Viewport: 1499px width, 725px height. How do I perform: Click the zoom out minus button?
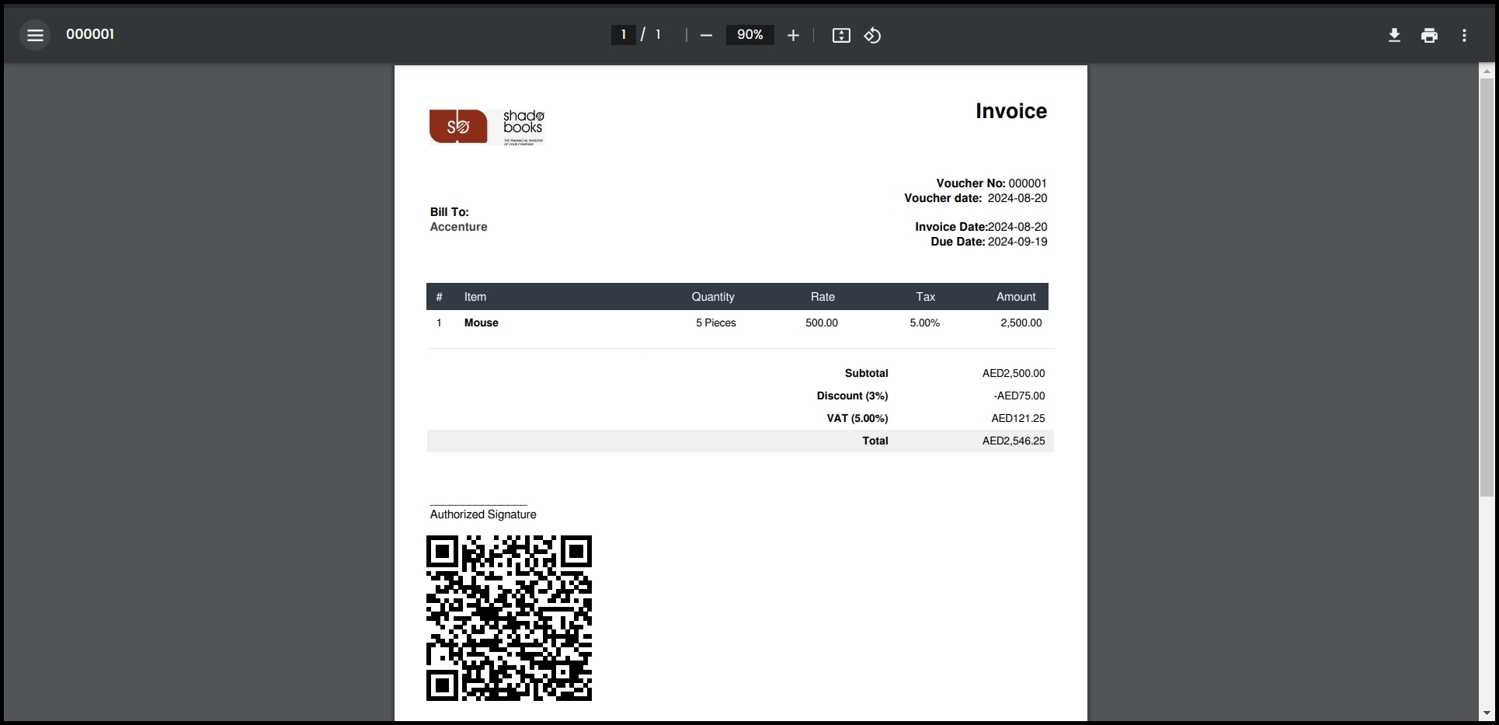click(706, 35)
